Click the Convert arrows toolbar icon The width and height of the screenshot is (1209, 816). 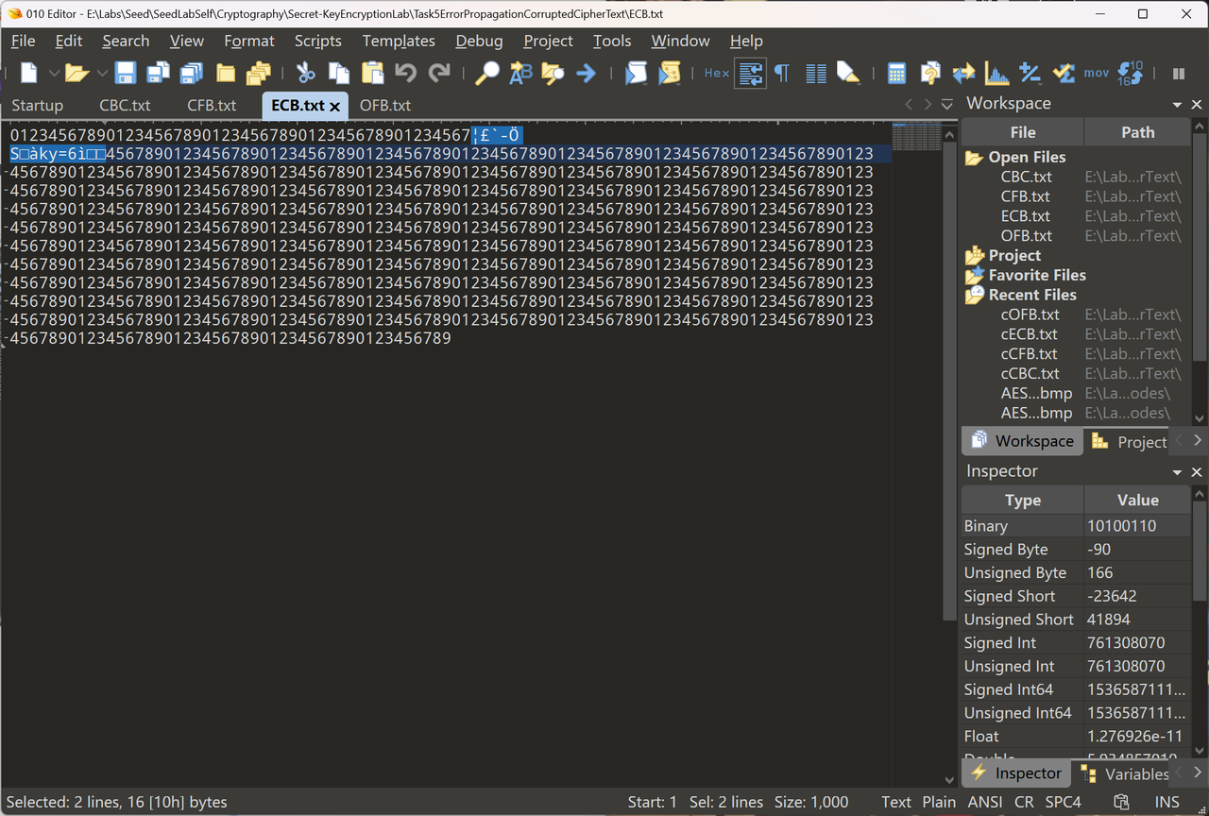click(963, 73)
